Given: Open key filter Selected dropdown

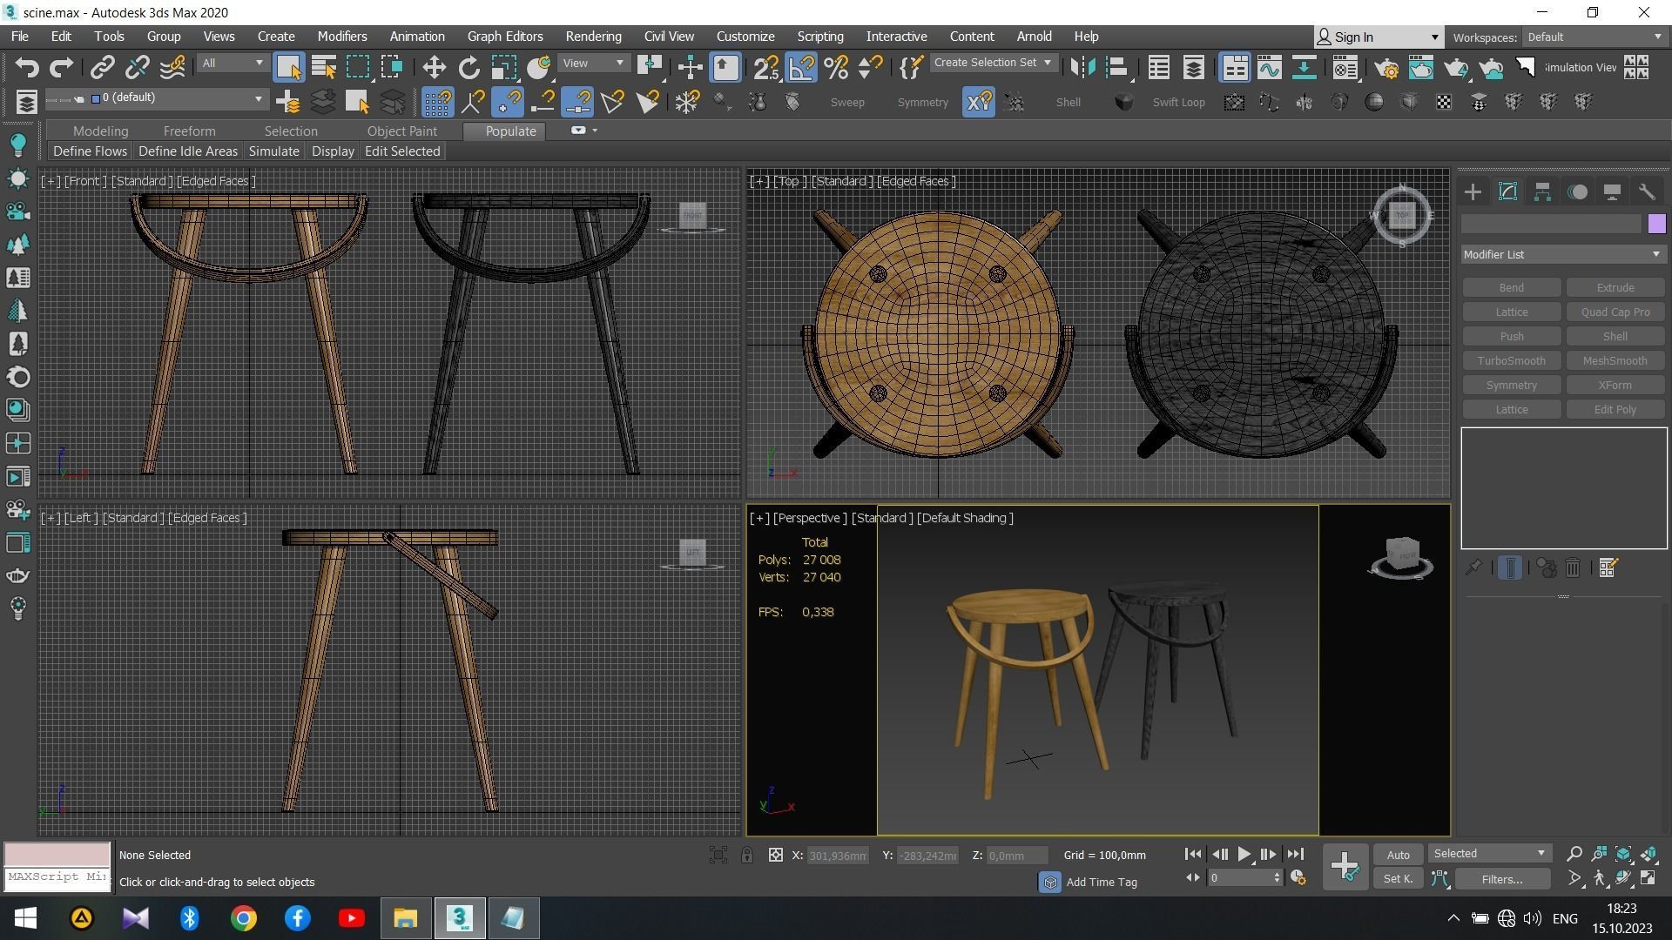Looking at the screenshot, I should (1489, 854).
